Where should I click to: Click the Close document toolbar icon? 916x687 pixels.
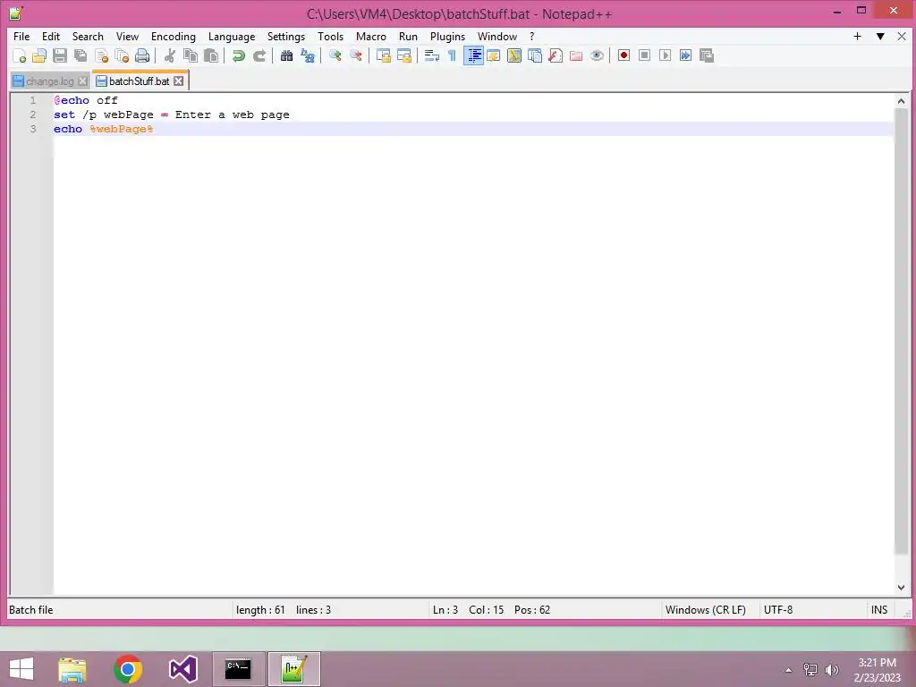[x=101, y=55]
